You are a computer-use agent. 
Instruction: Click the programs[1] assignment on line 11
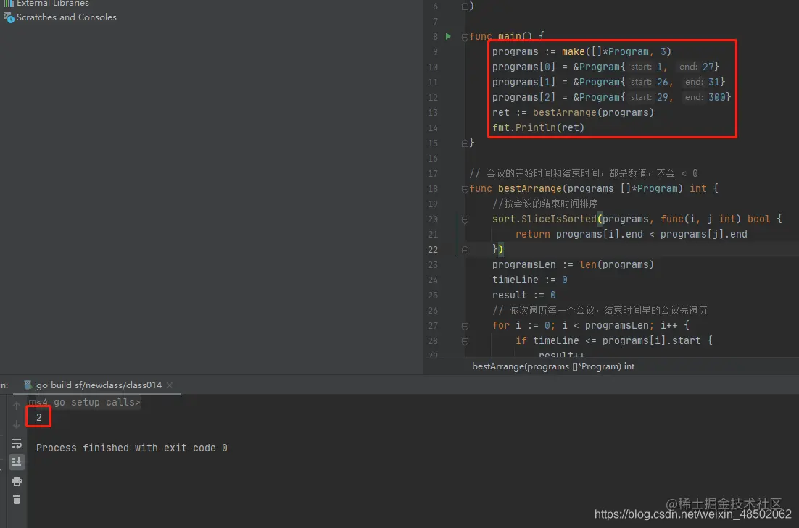(608, 82)
